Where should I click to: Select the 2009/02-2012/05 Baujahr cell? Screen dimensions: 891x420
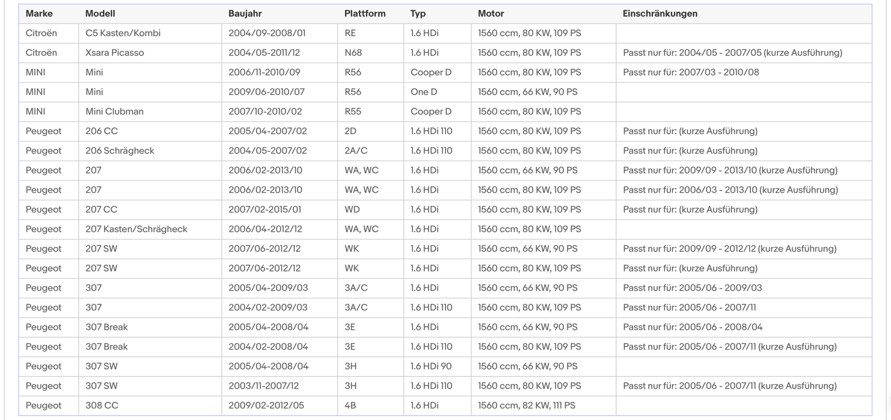(x=266, y=405)
